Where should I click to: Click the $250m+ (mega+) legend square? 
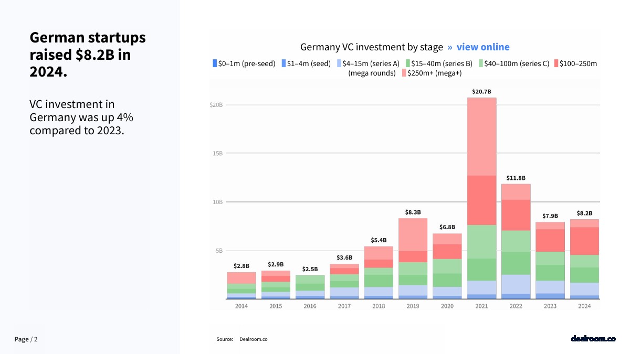404,73
